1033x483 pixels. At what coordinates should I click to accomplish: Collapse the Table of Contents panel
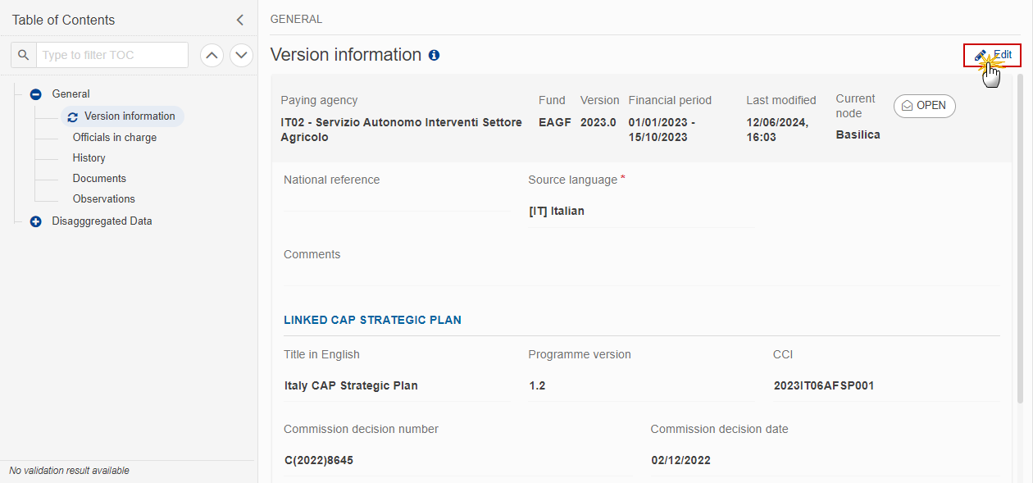pyautogui.click(x=239, y=20)
